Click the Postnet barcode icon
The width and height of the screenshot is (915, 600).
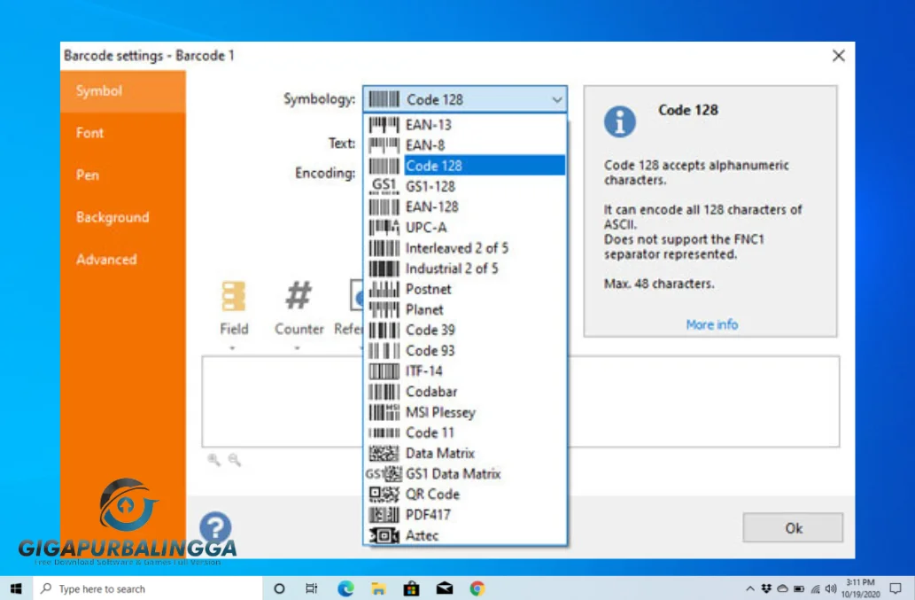coord(384,289)
